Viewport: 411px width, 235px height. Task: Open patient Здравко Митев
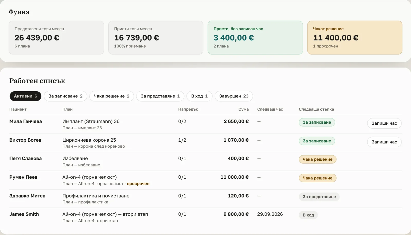click(x=27, y=196)
